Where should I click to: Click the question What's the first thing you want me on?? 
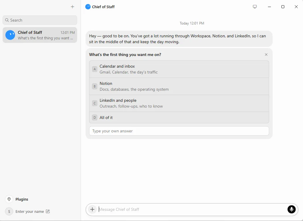pos(125,55)
